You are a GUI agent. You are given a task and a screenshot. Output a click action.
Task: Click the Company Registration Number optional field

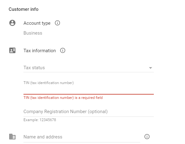pyautogui.click(x=89, y=112)
